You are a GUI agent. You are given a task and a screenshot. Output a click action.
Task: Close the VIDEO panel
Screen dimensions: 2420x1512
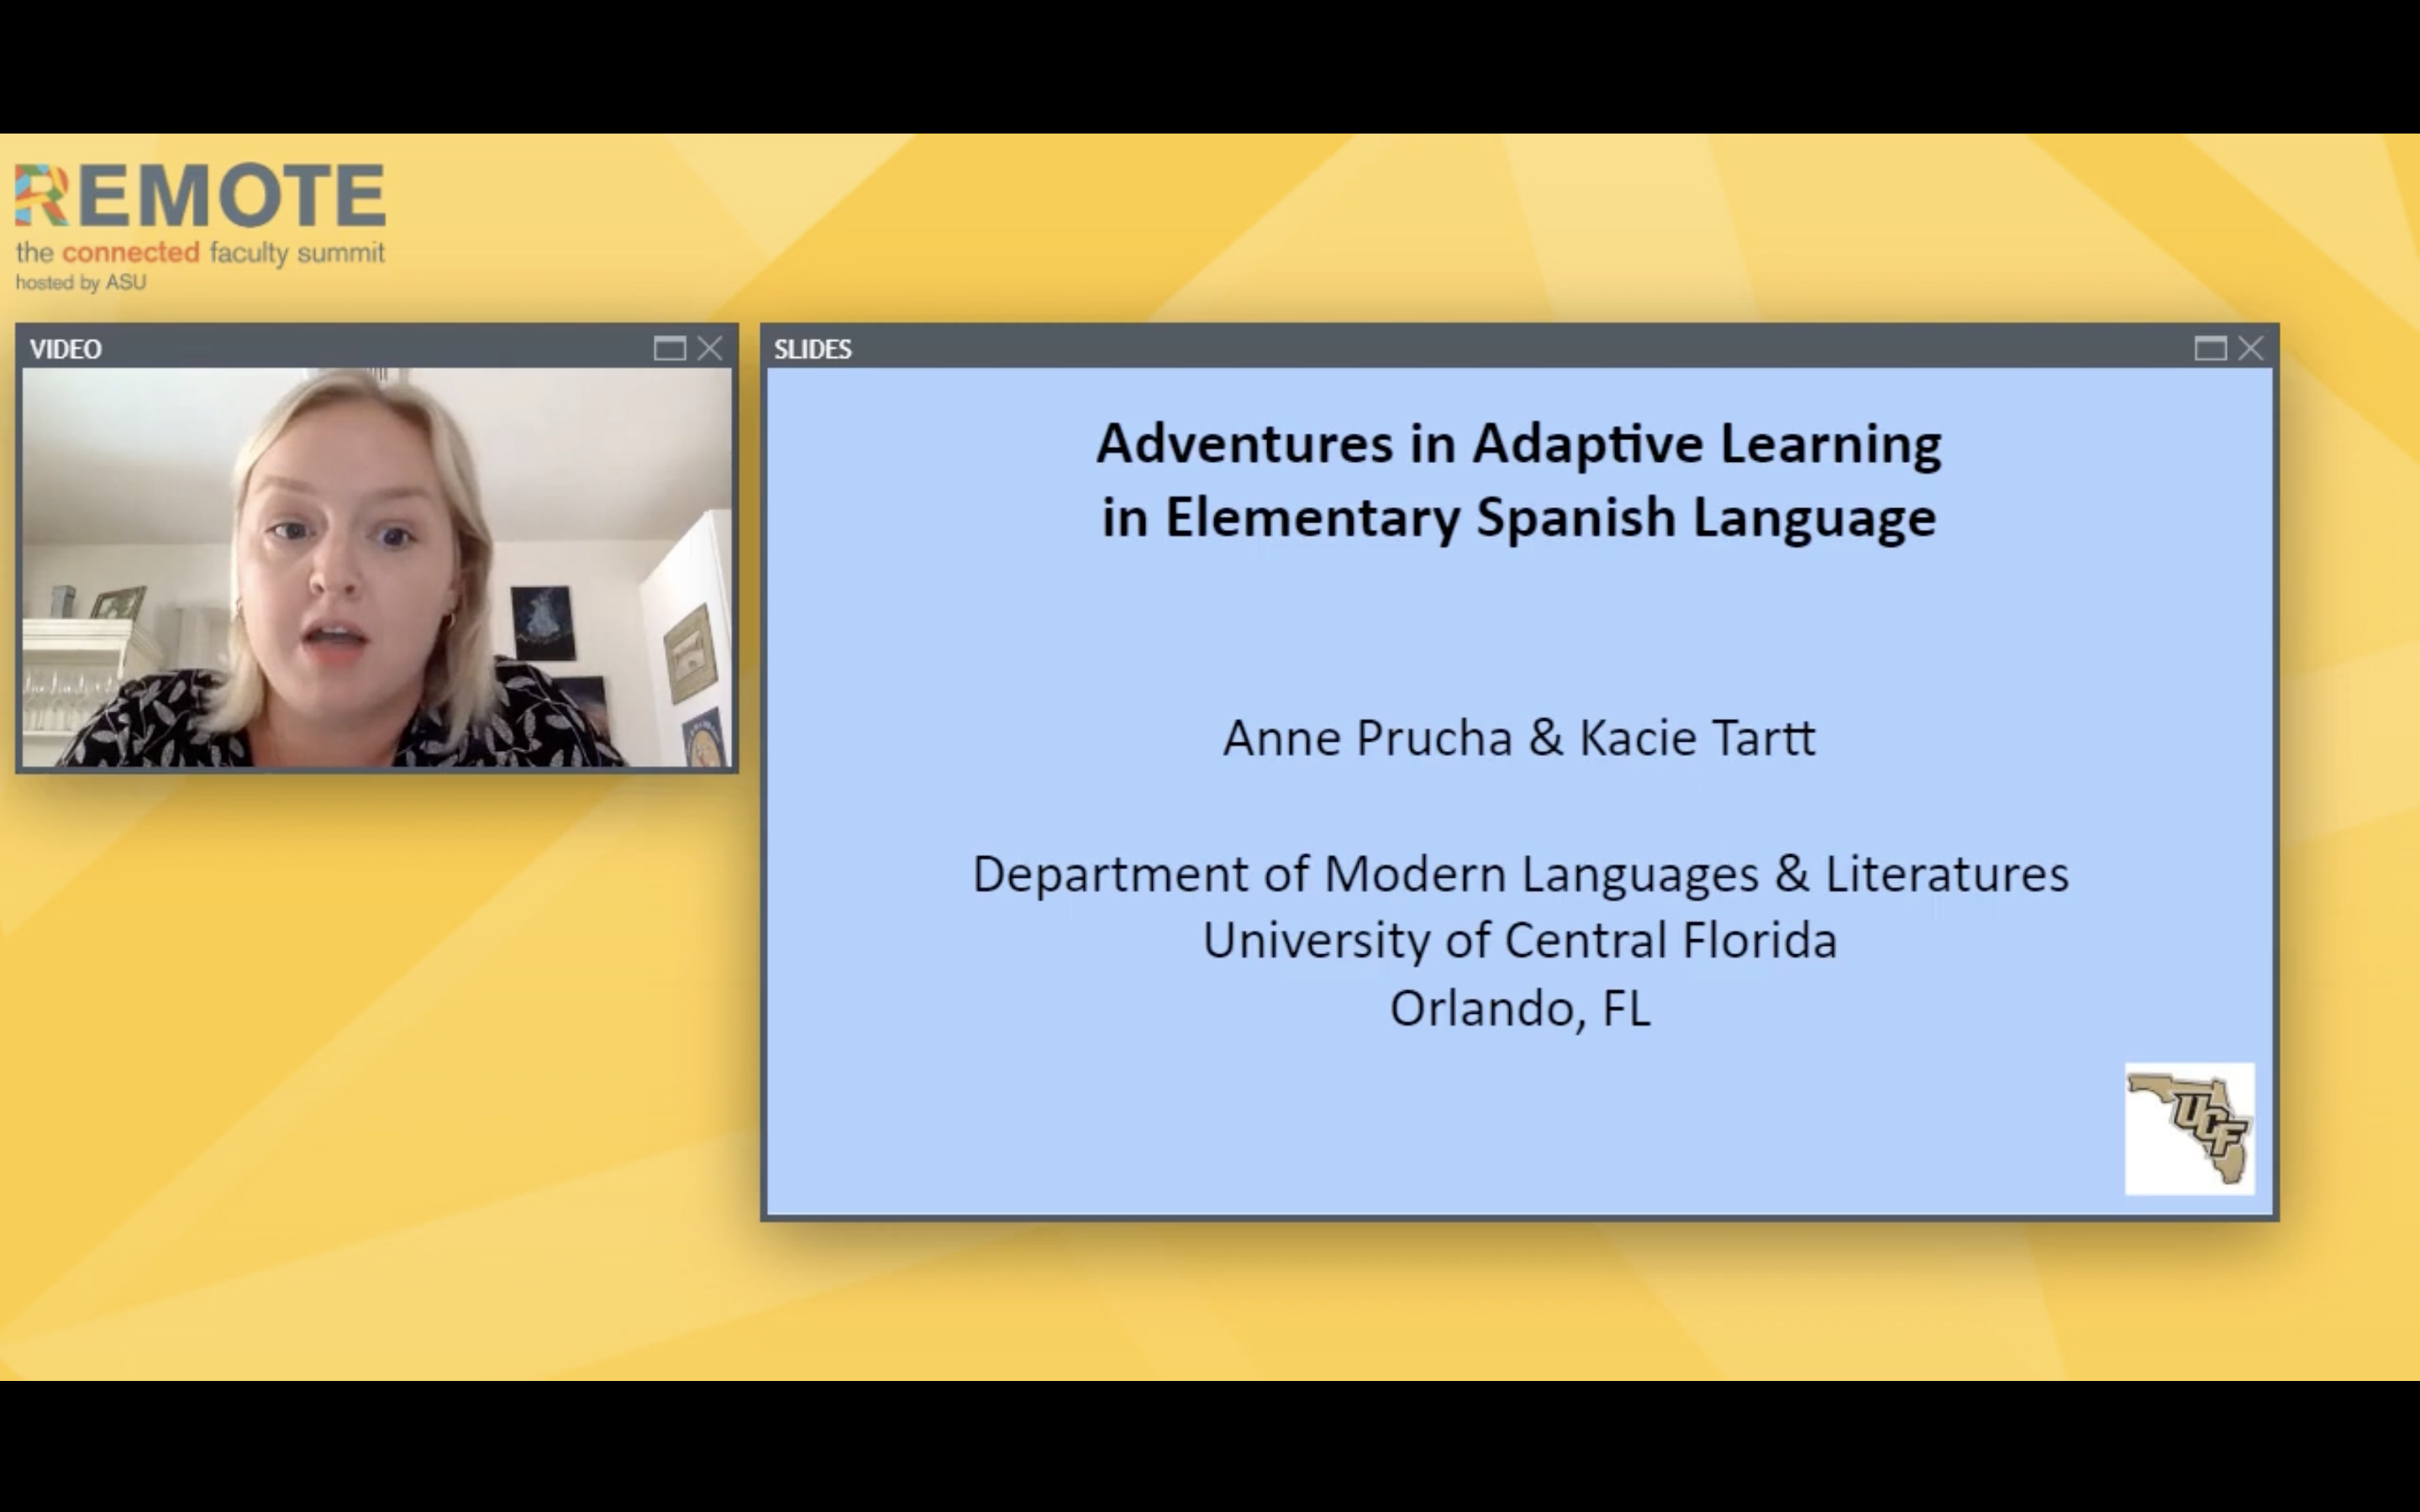tap(710, 348)
